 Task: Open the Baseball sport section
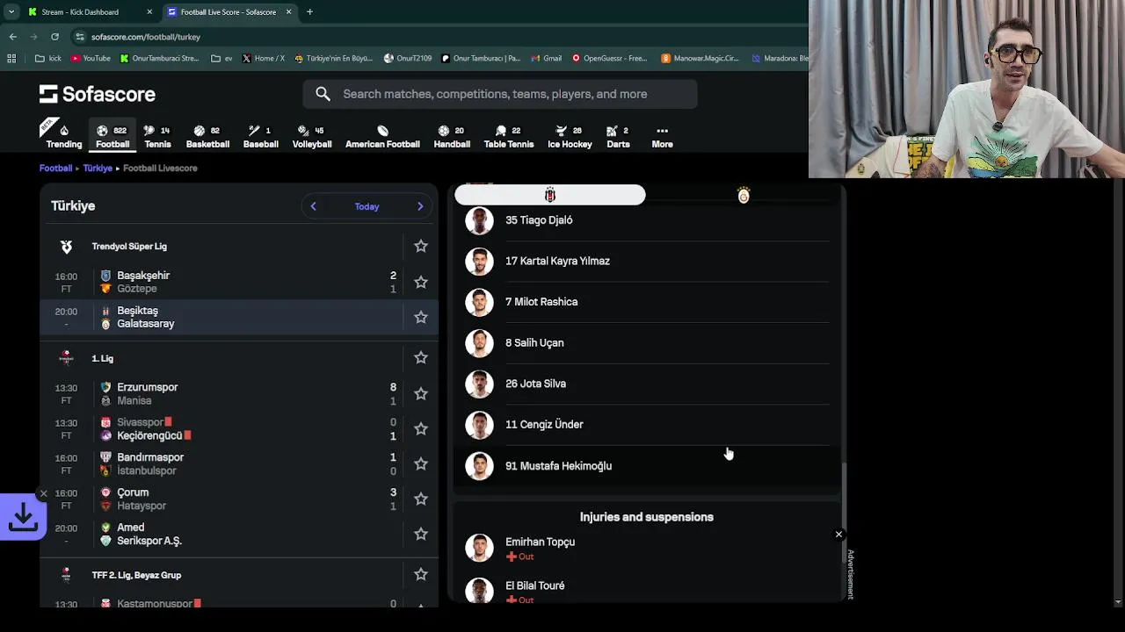click(260, 136)
